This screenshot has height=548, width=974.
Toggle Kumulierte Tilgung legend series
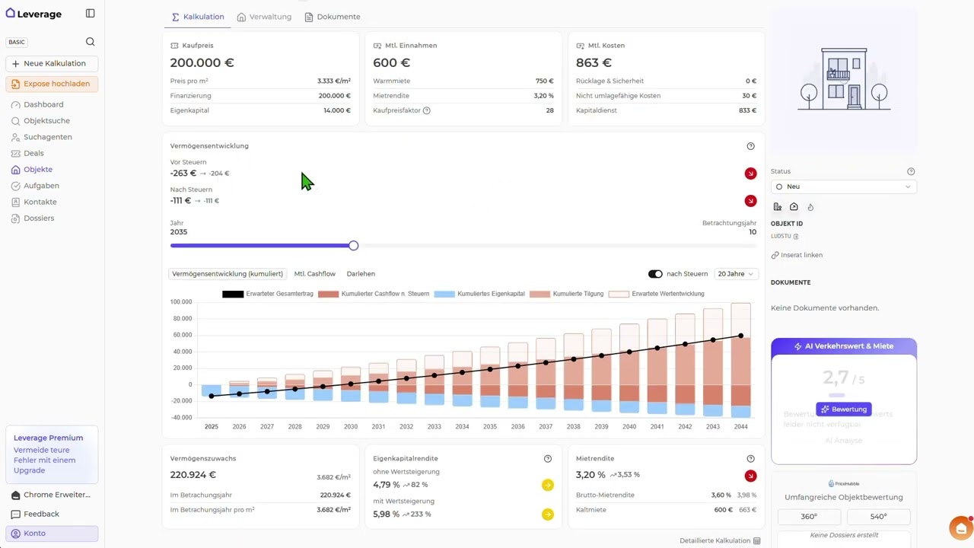(x=567, y=294)
